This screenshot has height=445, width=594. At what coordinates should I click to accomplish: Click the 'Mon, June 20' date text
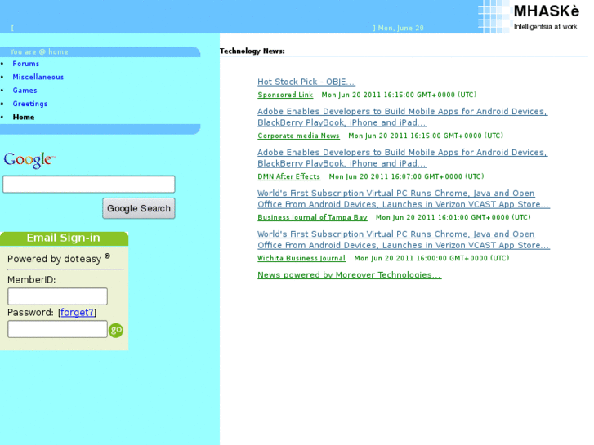(401, 28)
